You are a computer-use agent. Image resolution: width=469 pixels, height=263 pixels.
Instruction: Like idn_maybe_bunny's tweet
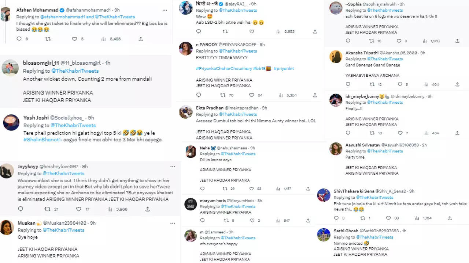(399, 133)
